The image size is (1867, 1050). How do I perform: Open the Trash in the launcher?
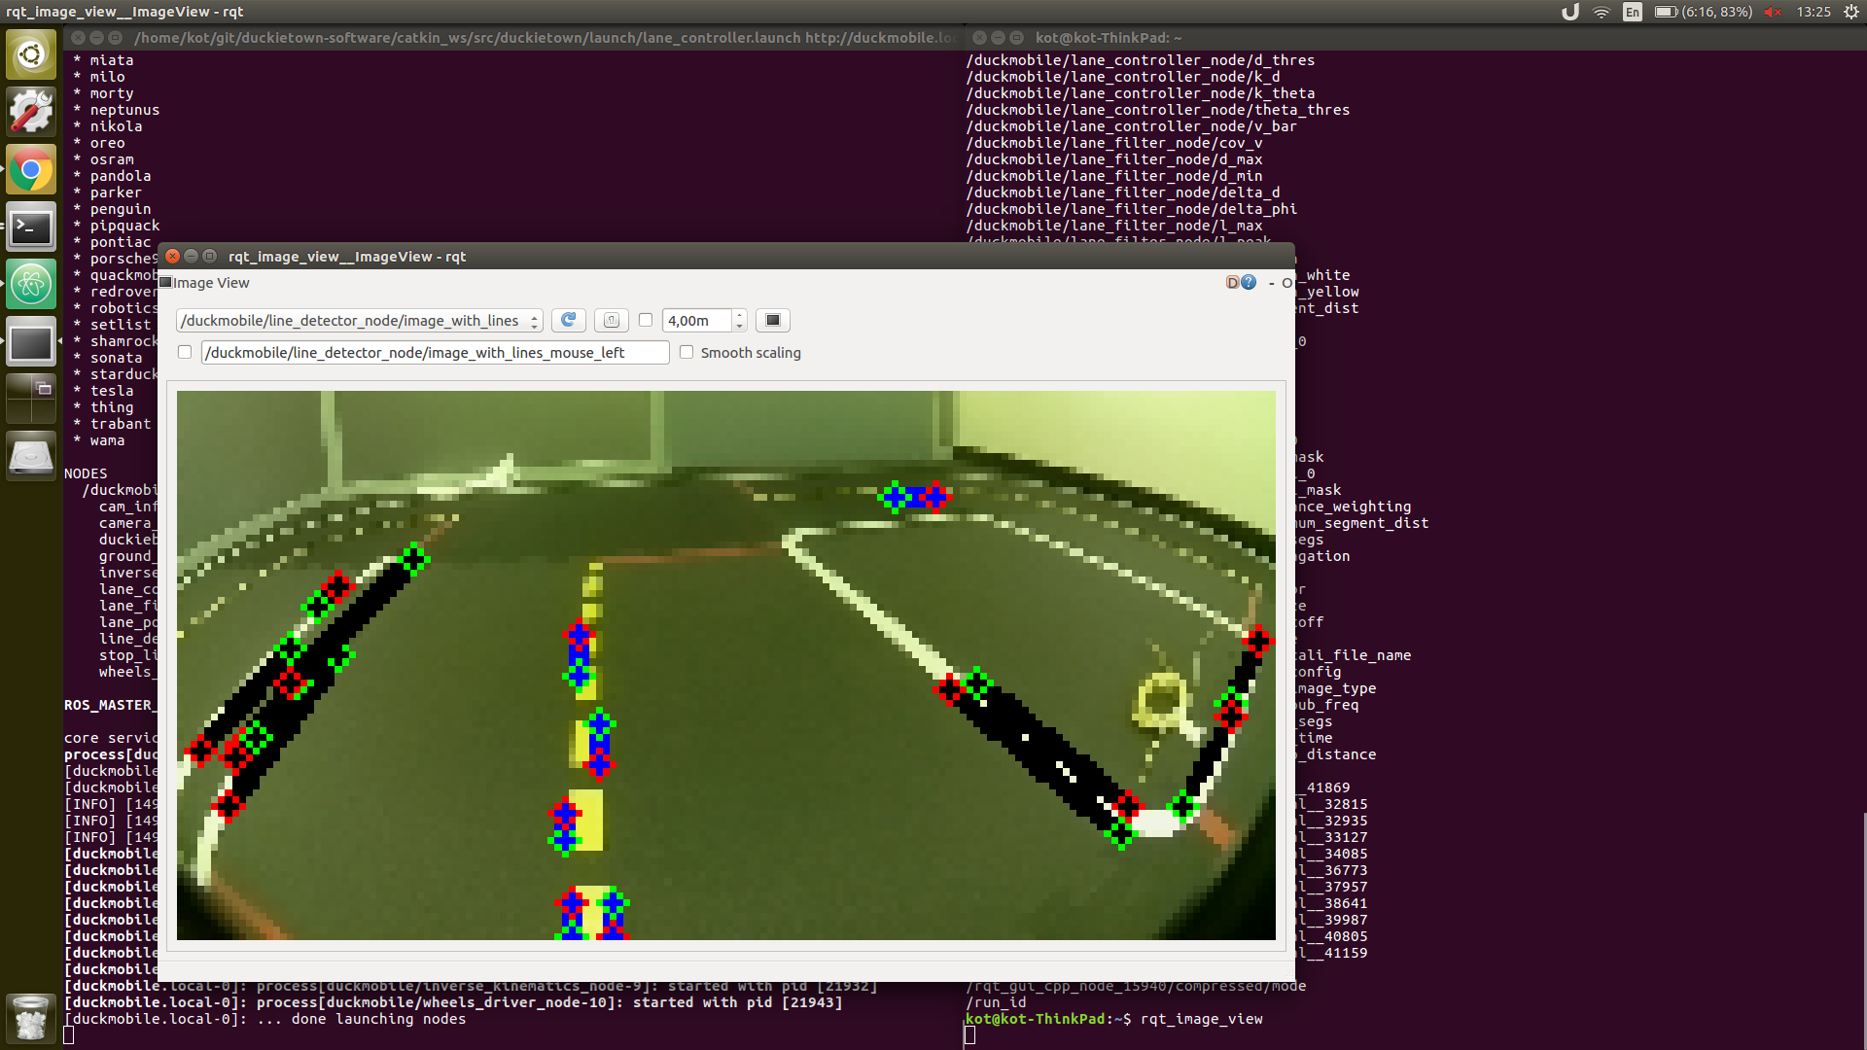[31, 1018]
